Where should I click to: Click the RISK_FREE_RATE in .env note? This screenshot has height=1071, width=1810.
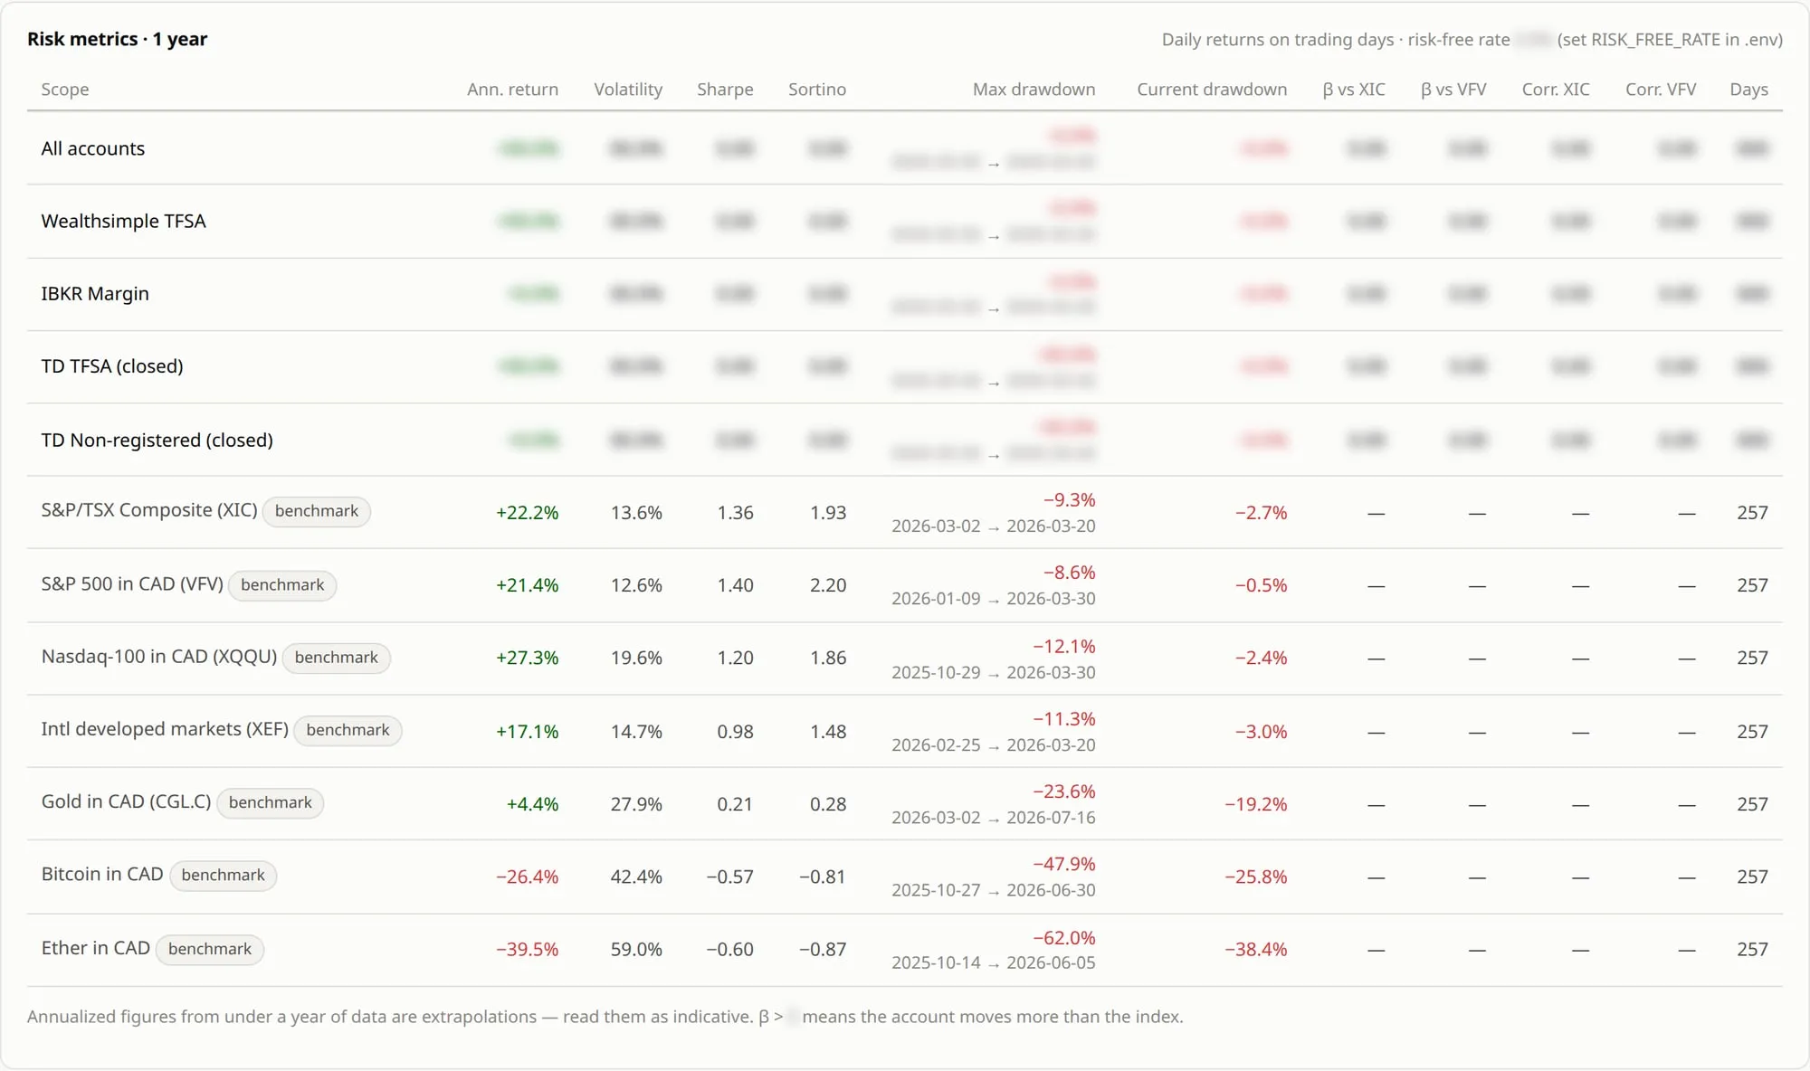(1670, 40)
